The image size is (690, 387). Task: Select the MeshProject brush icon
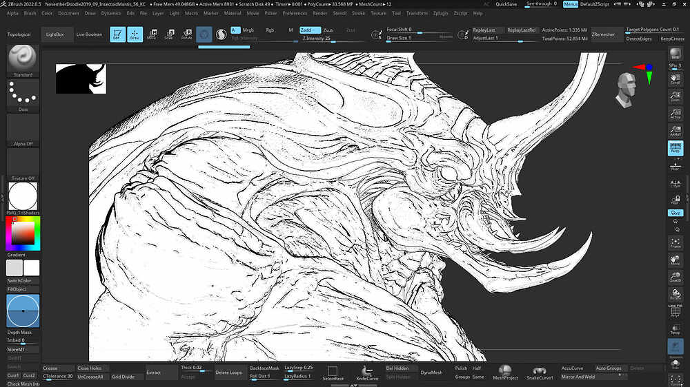point(505,373)
